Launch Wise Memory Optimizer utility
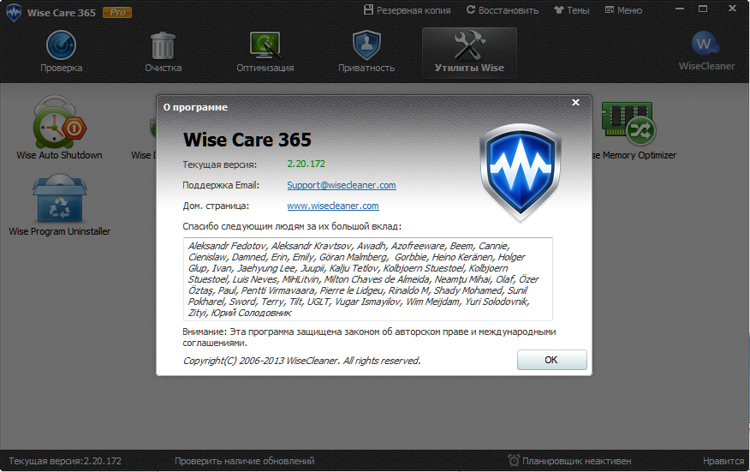 click(x=634, y=129)
